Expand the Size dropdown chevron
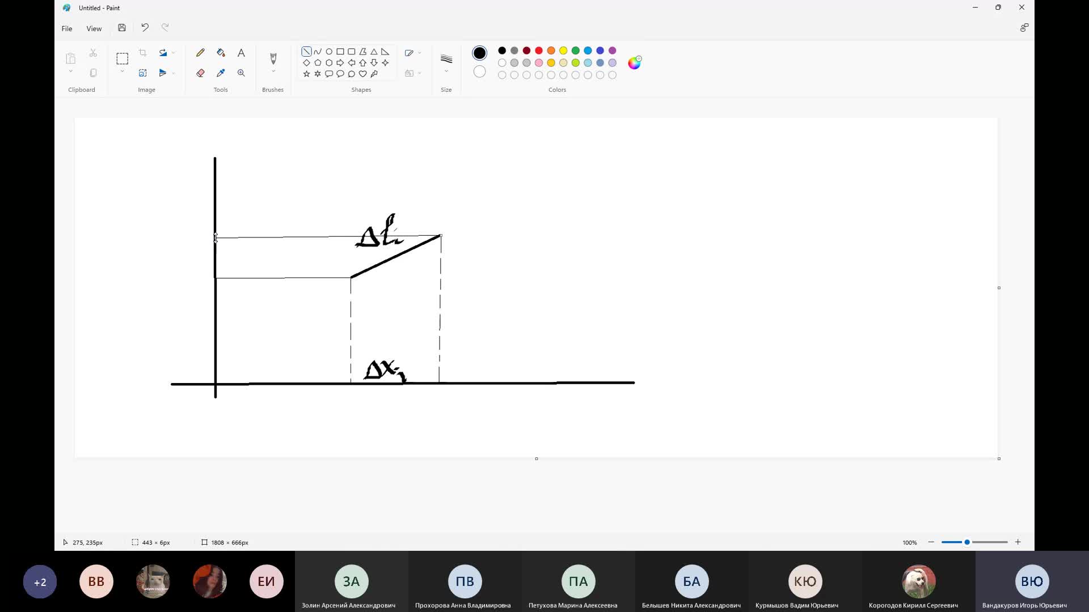Viewport: 1089px width, 612px height. coord(446,71)
